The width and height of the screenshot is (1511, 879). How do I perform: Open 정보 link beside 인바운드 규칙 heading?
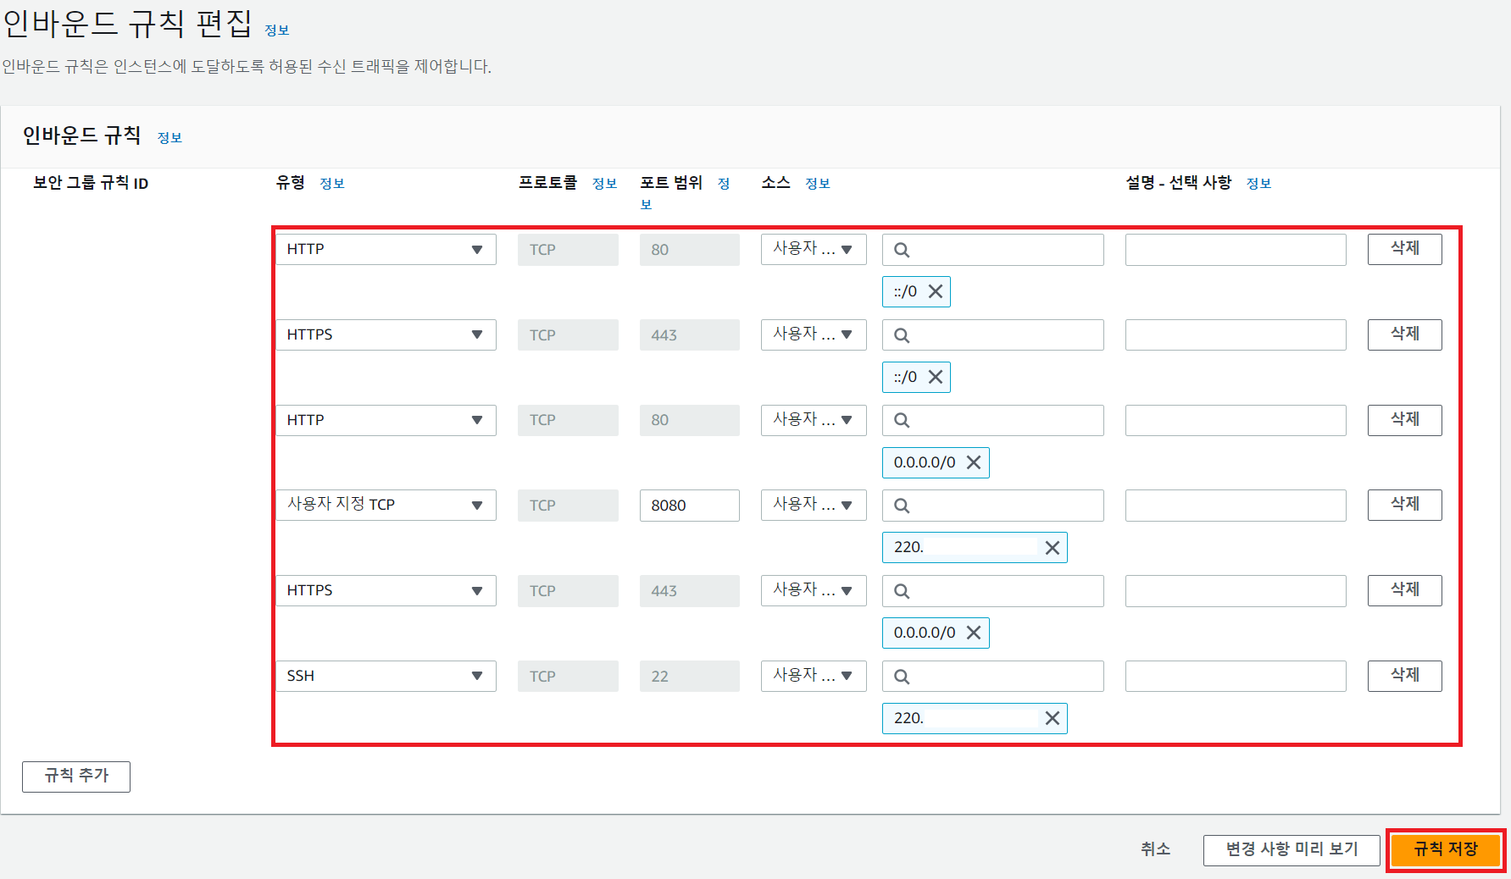tap(169, 138)
